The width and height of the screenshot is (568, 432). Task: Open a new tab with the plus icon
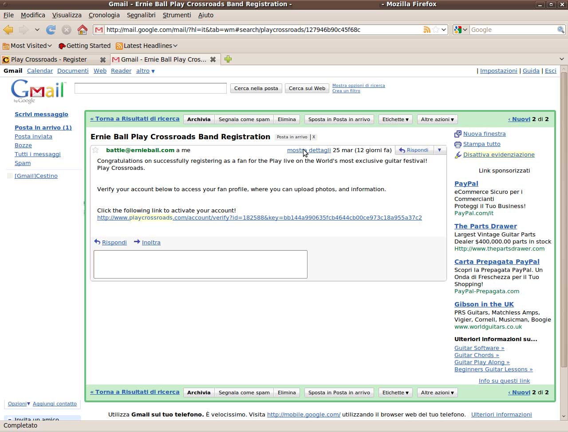click(x=228, y=59)
